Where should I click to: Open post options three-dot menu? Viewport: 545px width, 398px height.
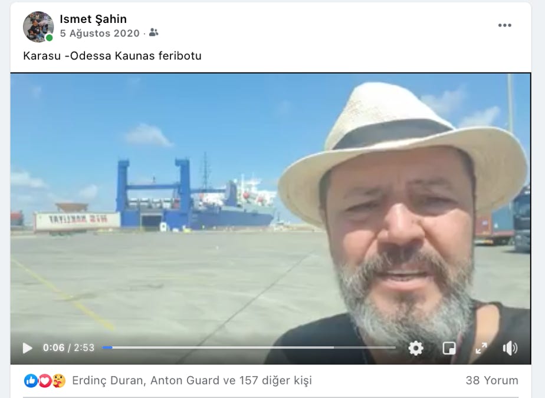pyautogui.click(x=505, y=25)
